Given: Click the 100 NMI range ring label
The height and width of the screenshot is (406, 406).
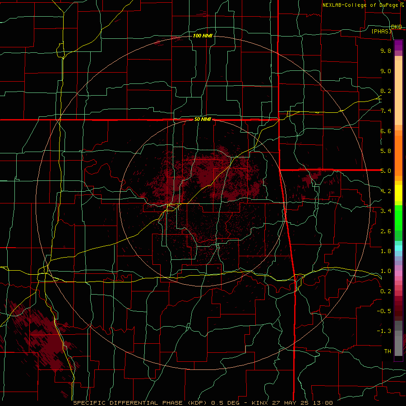Looking at the screenshot, I should 203,36.
